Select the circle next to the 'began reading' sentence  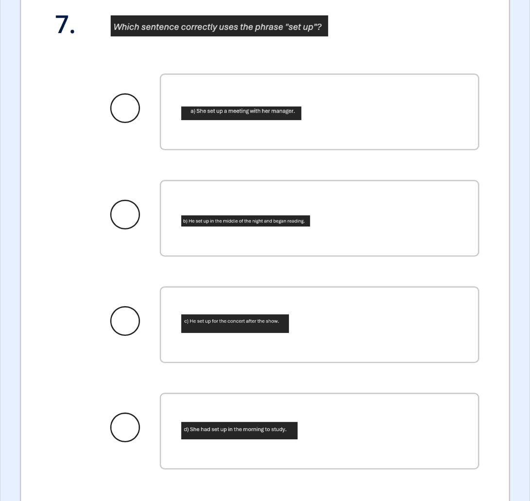click(125, 214)
